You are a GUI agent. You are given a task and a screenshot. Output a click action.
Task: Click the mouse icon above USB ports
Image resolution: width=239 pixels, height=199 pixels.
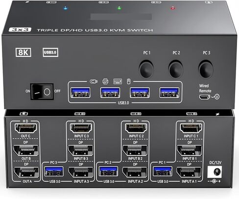pos(129,81)
